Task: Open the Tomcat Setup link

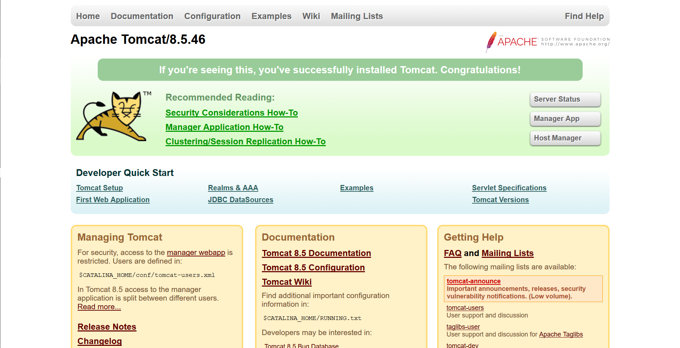Action: click(x=100, y=188)
